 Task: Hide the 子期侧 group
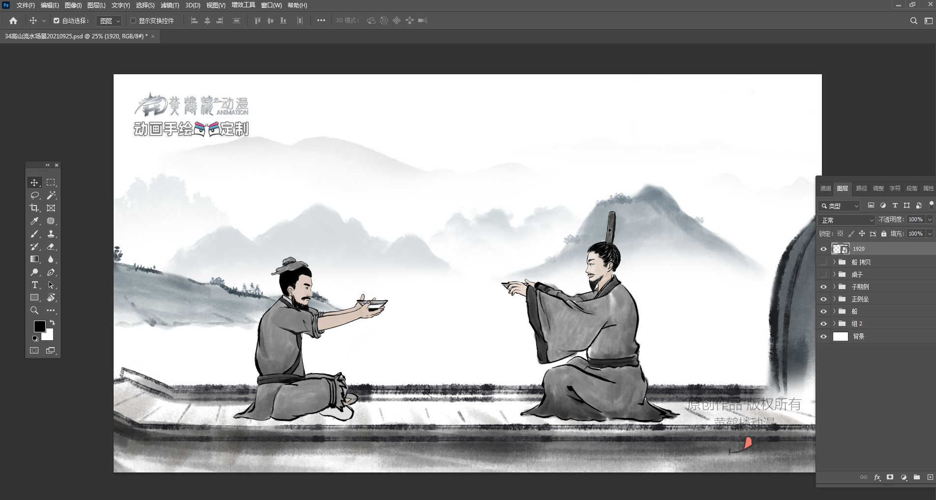click(823, 287)
